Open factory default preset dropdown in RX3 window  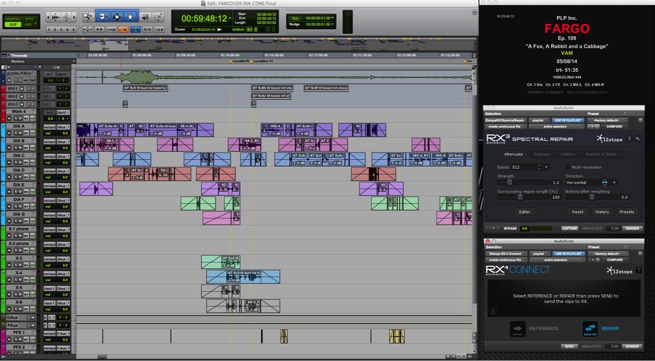pyautogui.click(x=608, y=120)
